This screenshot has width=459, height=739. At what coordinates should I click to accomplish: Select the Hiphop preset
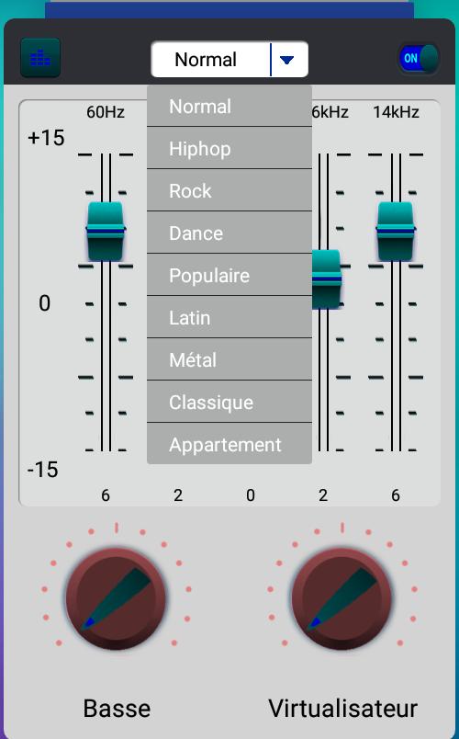pos(229,149)
